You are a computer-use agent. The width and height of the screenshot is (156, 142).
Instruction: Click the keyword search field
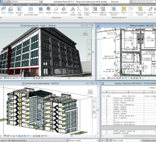[143, 2]
